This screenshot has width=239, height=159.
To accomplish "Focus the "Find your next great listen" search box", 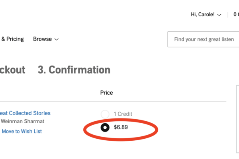I will [x=204, y=39].
